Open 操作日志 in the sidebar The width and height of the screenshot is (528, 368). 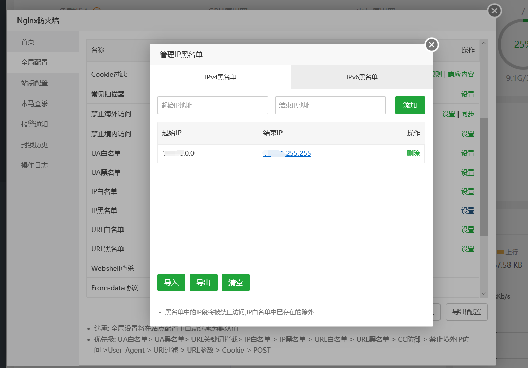[43, 165]
